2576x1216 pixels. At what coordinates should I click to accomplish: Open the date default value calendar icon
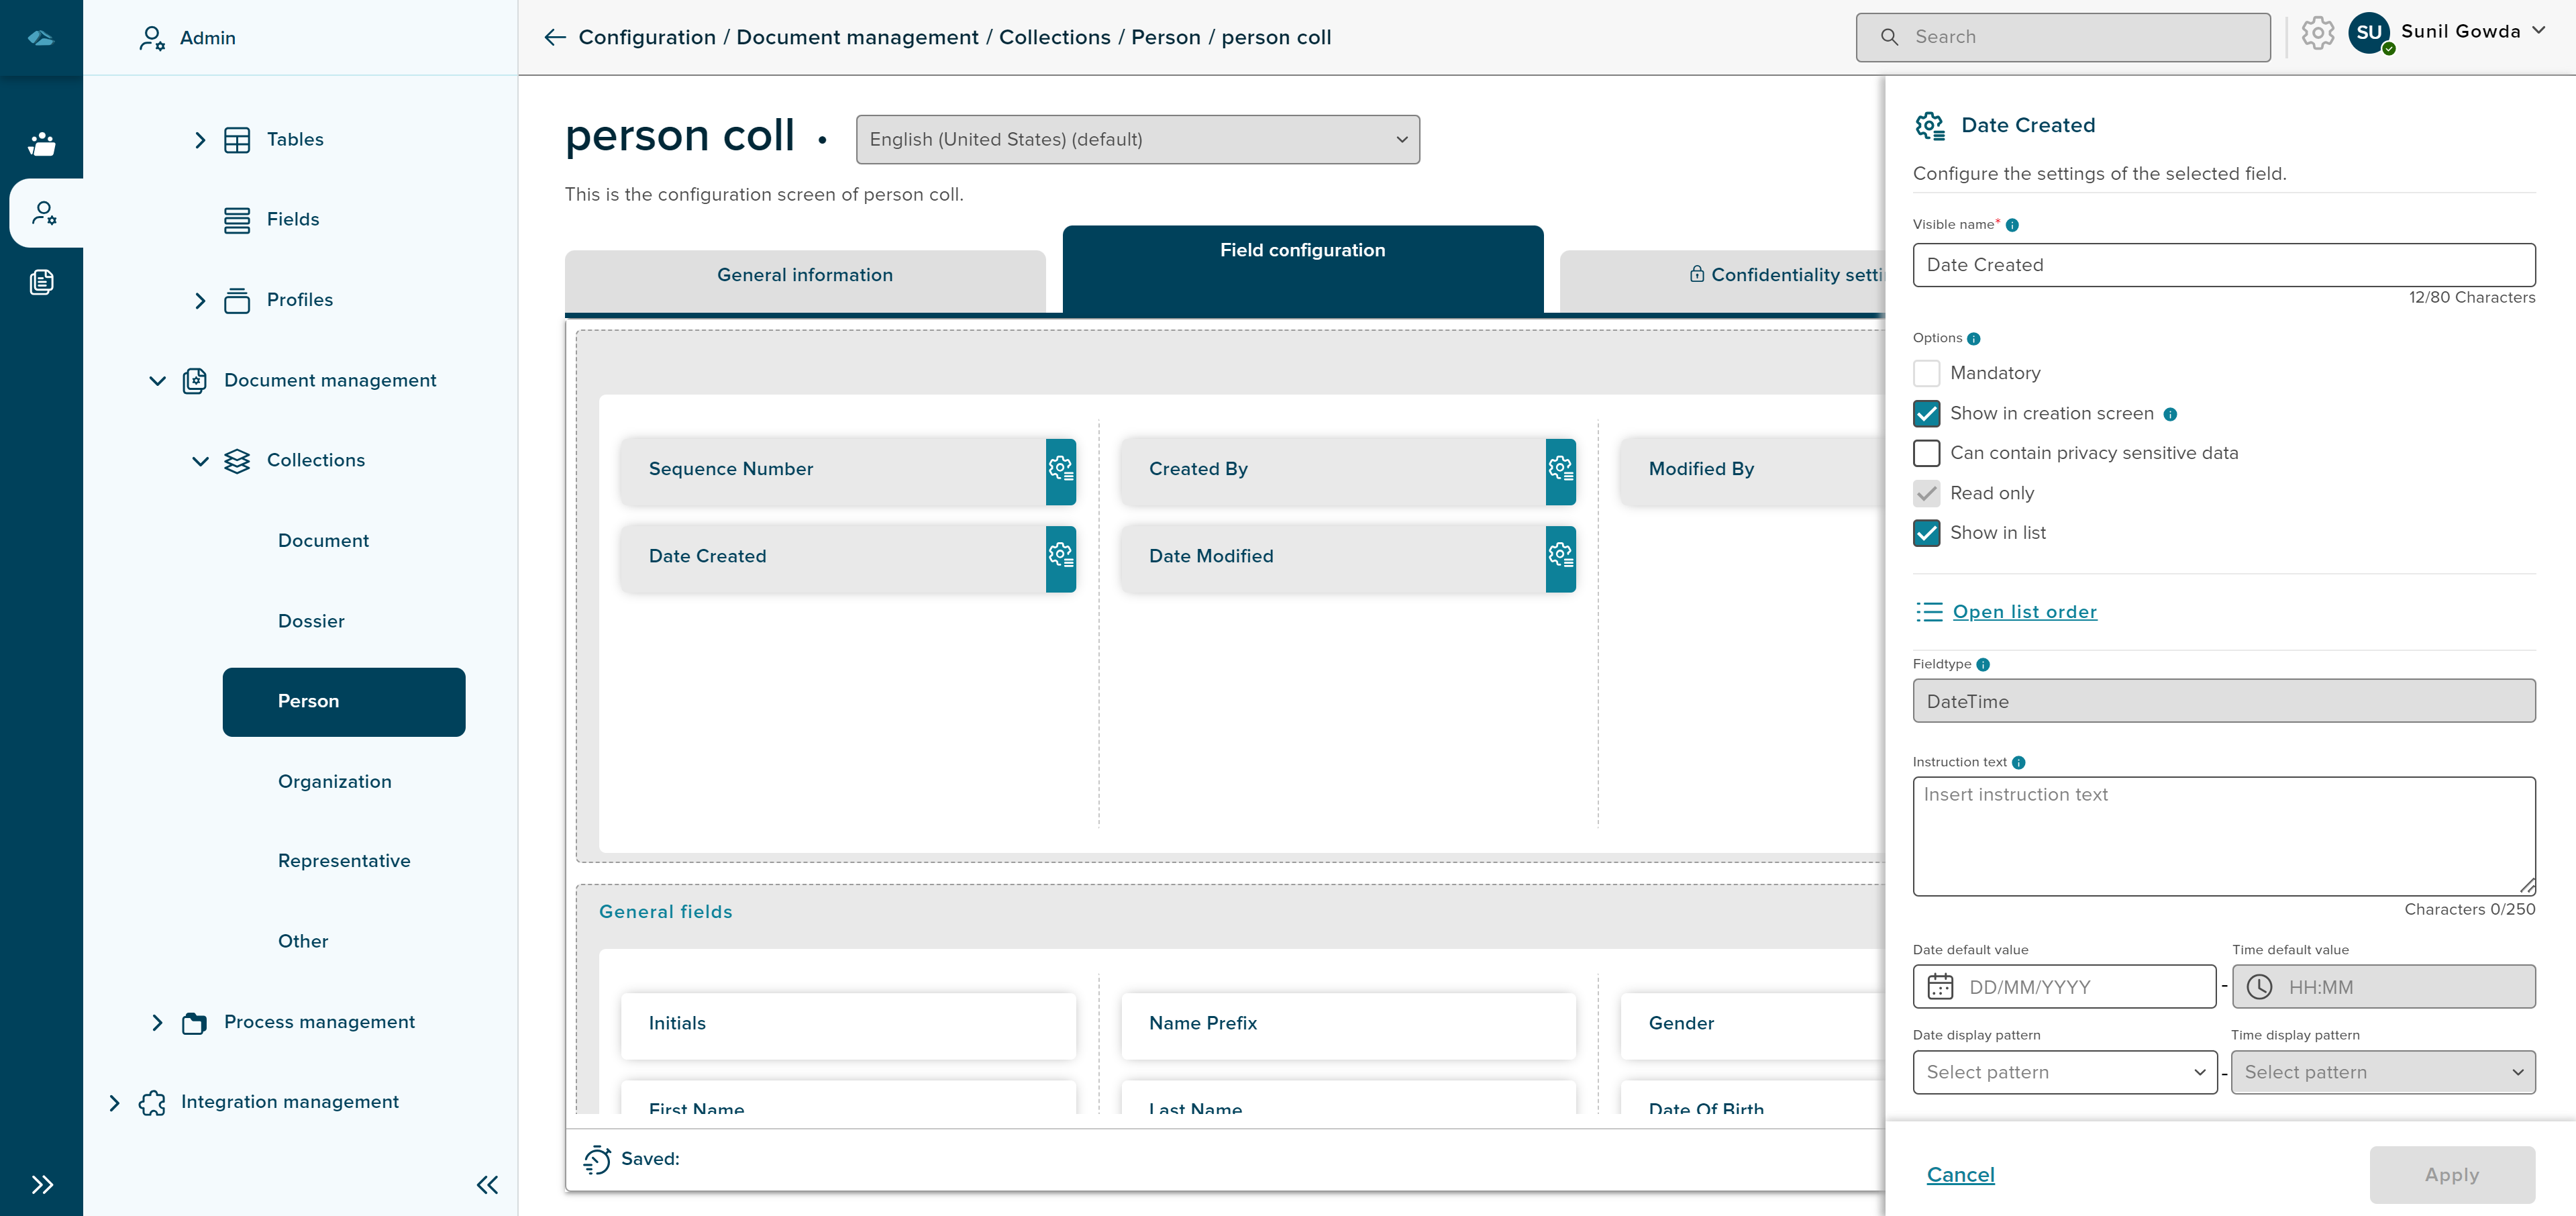(1940, 987)
